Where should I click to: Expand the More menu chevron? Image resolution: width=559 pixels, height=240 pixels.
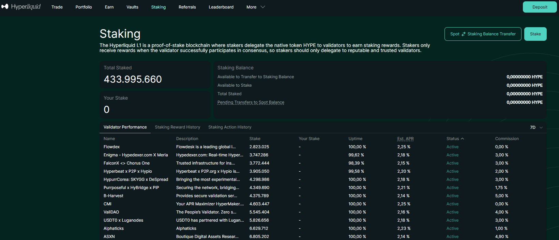click(263, 7)
